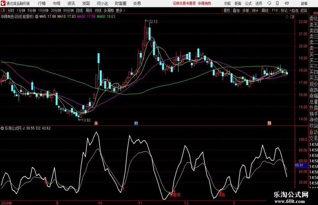The height and width of the screenshot is (205, 318).
Task: Click the 统计 statistics button
Action: (x=255, y=10)
